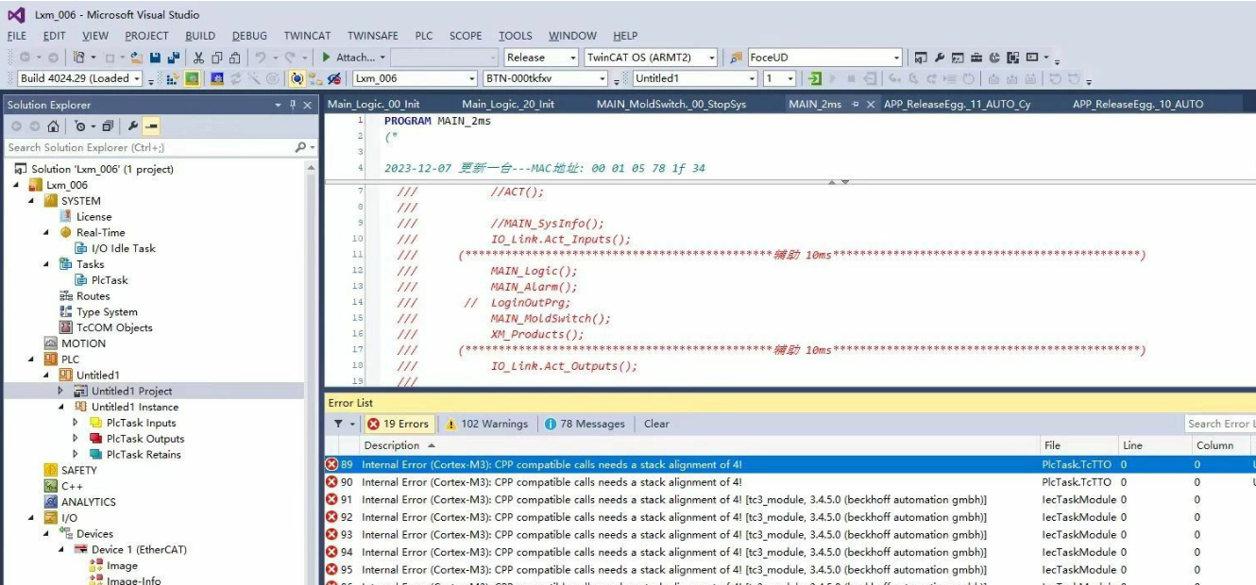Switch to the MAIN_MoldSwitch._00_StopSys tab
The width and height of the screenshot is (1256, 585).
671,104
